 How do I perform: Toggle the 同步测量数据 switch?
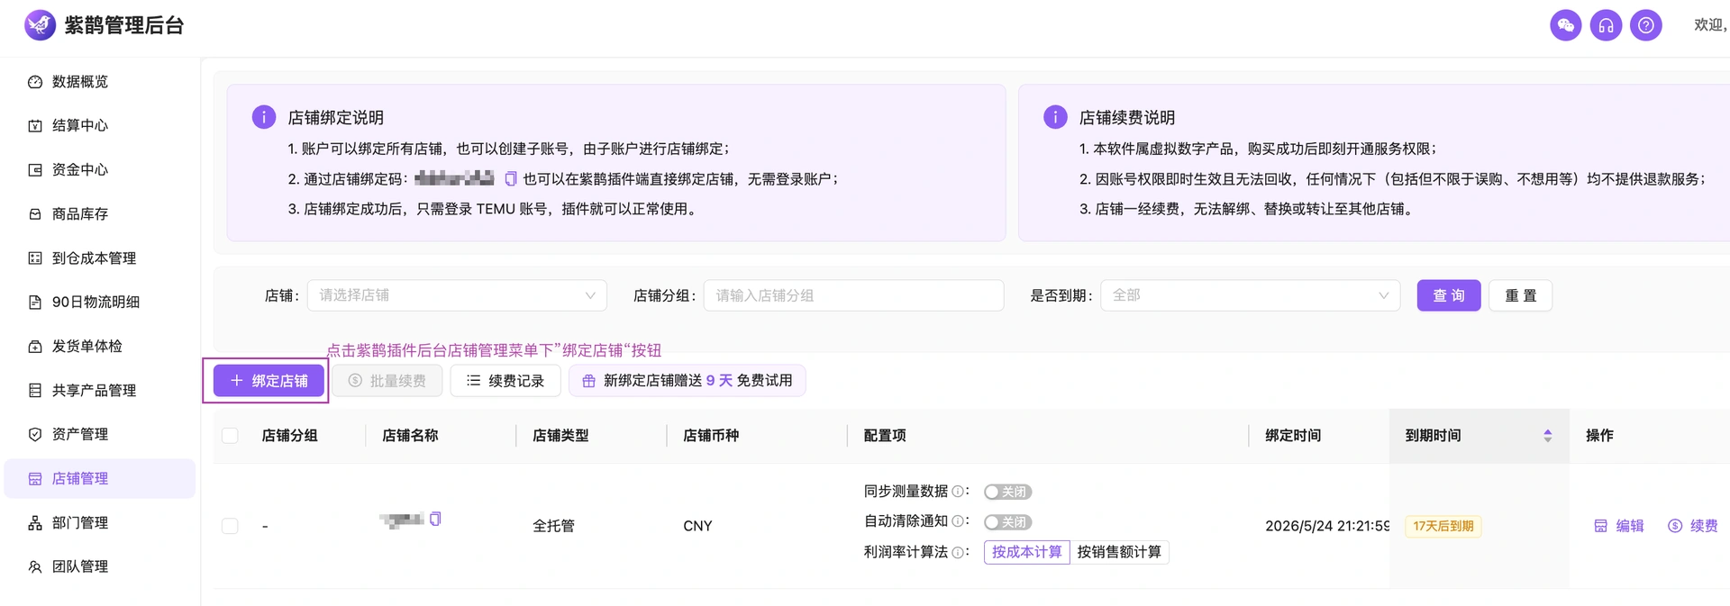1007,492
